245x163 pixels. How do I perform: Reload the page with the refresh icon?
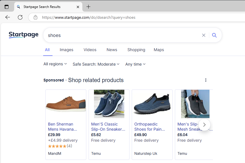click(x=20, y=17)
